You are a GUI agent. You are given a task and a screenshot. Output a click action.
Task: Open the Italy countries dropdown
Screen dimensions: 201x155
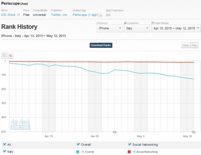(137, 28)
